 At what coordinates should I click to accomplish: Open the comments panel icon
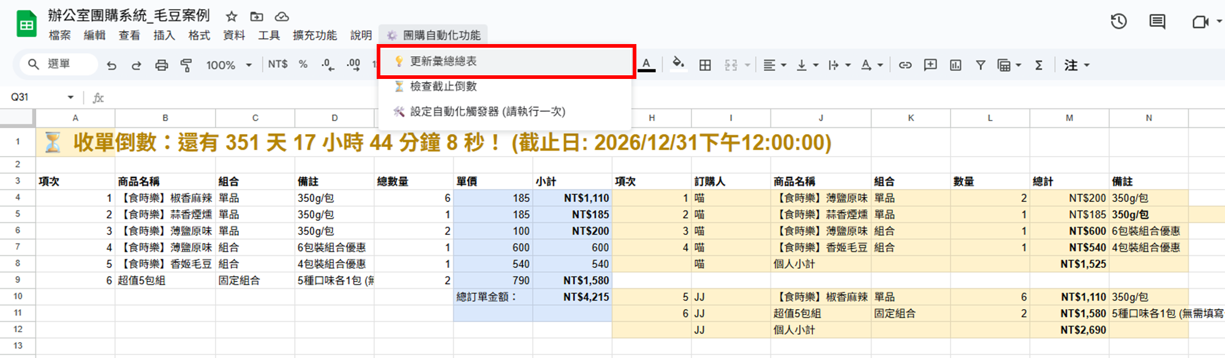[x=1157, y=22]
